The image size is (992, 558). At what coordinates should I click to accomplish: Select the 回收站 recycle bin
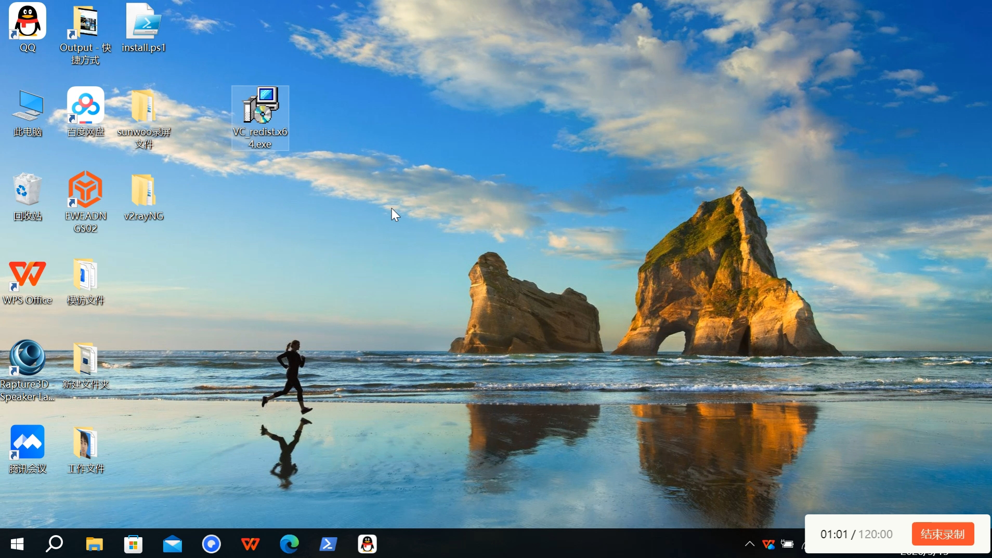28,196
